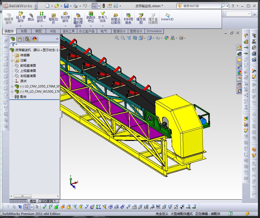Save the assembly with the floppy disk icon
The width and height of the screenshot is (260, 218).
coord(66,6)
